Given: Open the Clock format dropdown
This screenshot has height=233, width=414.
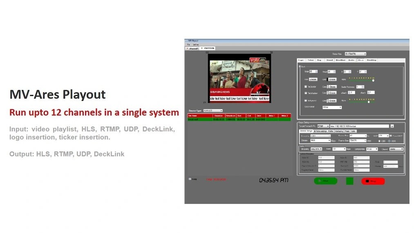Looking at the screenshot, I should (x=332, y=108).
